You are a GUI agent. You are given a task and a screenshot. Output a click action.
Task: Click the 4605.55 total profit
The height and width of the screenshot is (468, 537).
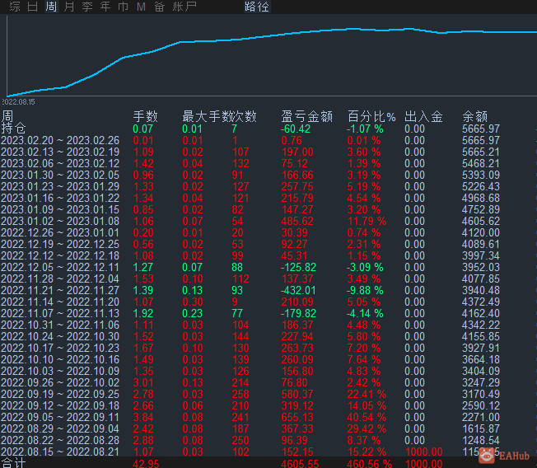tap(300, 464)
